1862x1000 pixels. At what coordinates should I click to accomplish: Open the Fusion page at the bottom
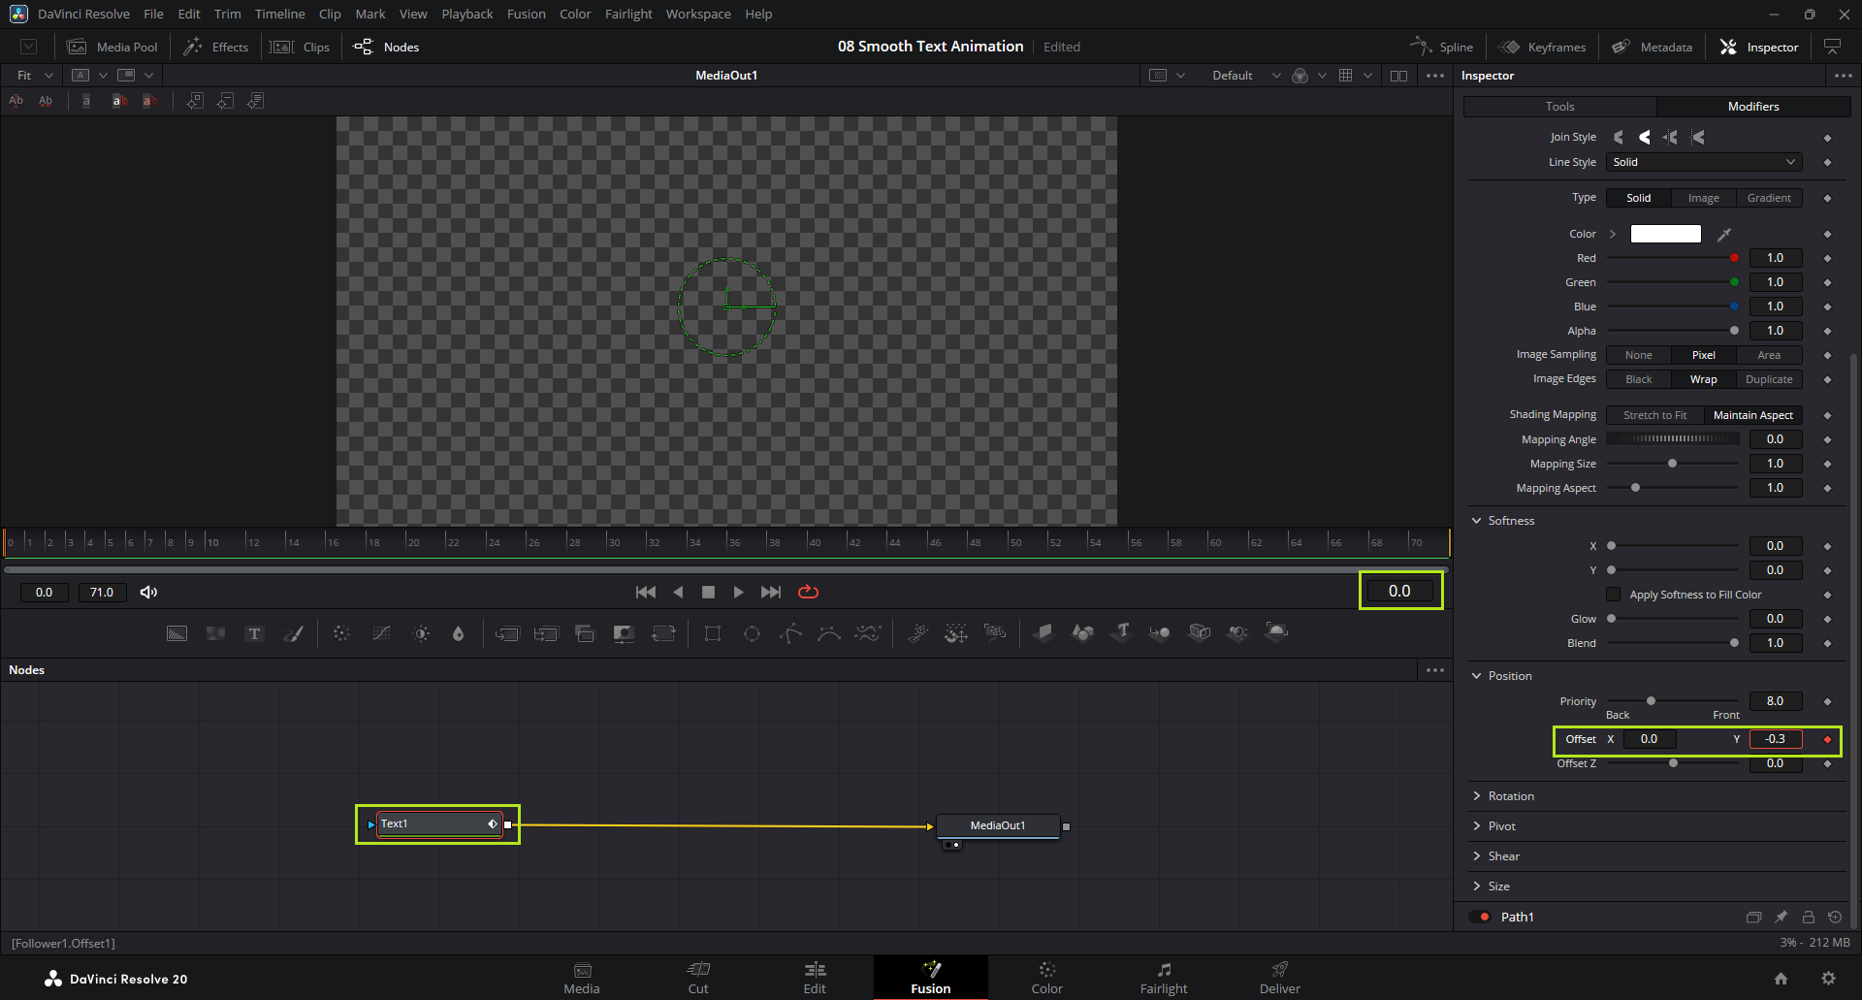click(930, 978)
